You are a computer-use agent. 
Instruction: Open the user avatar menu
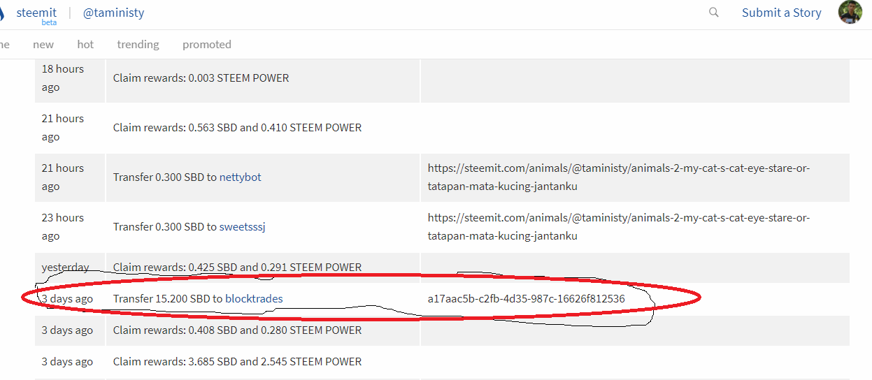click(850, 13)
